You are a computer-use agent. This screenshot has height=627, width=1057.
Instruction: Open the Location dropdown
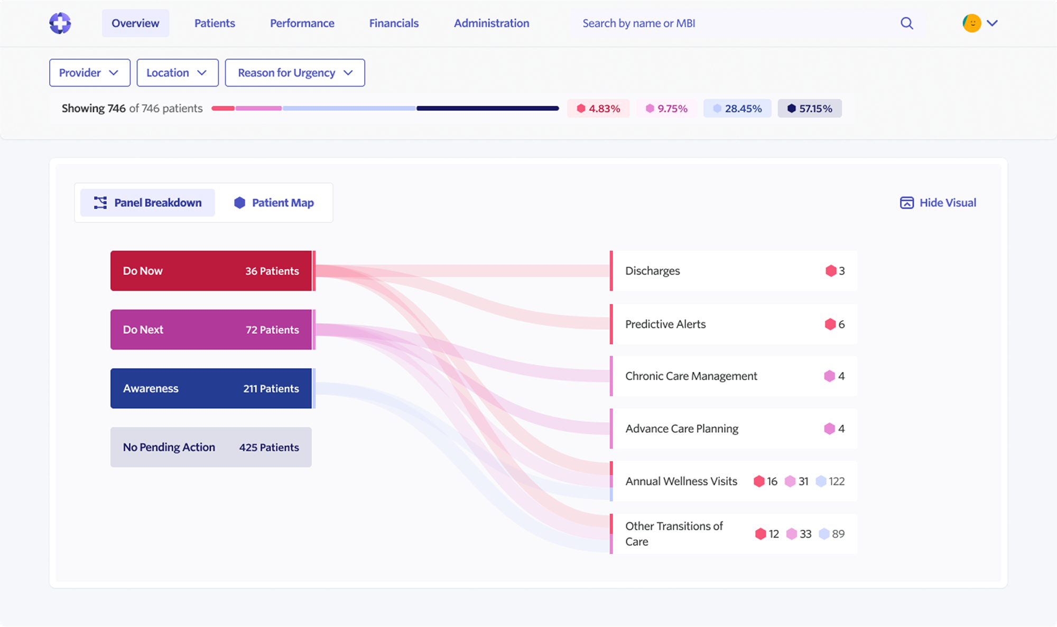[x=177, y=73]
